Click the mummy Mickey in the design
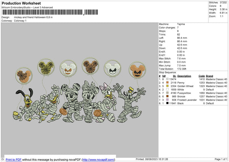Viewport: 229px width, 162px height. 71,103
